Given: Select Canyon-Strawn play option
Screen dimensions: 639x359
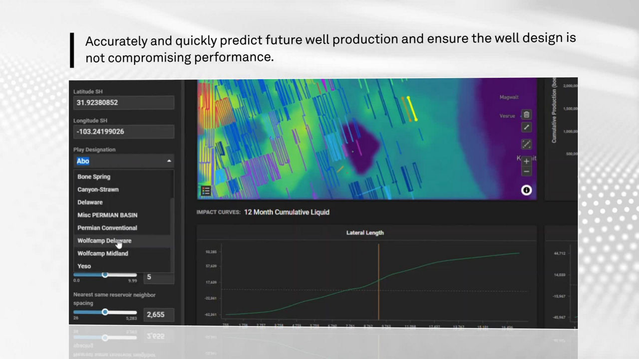Looking at the screenshot, I should click(x=98, y=189).
